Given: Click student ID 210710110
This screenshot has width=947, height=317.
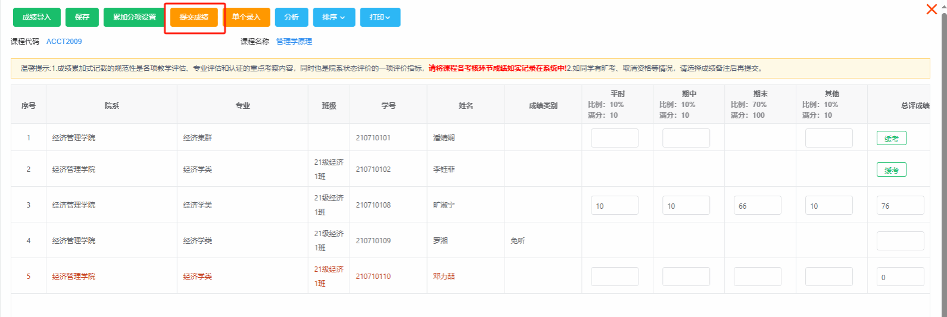Looking at the screenshot, I should (373, 277).
